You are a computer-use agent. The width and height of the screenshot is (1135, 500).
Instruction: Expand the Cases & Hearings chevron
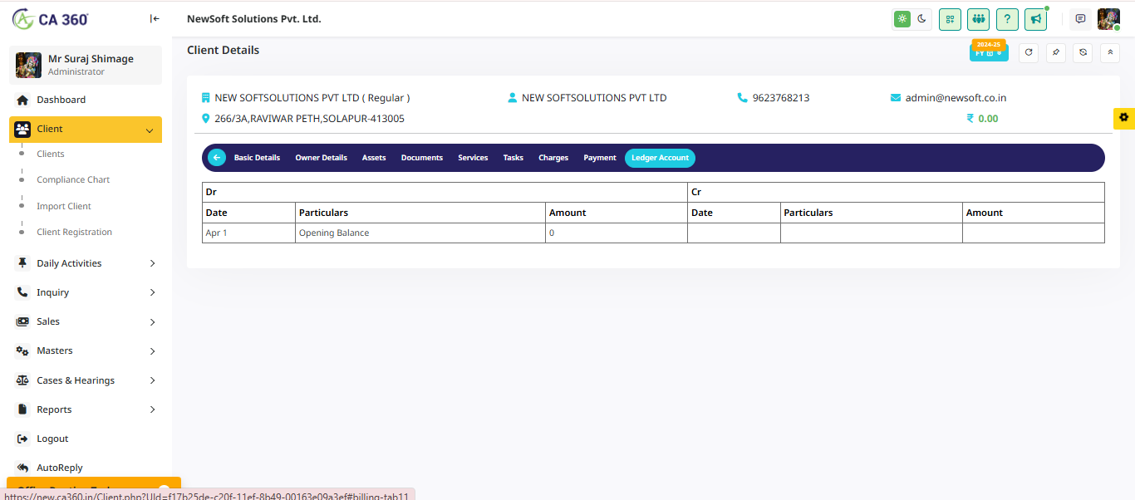(x=152, y=380)
